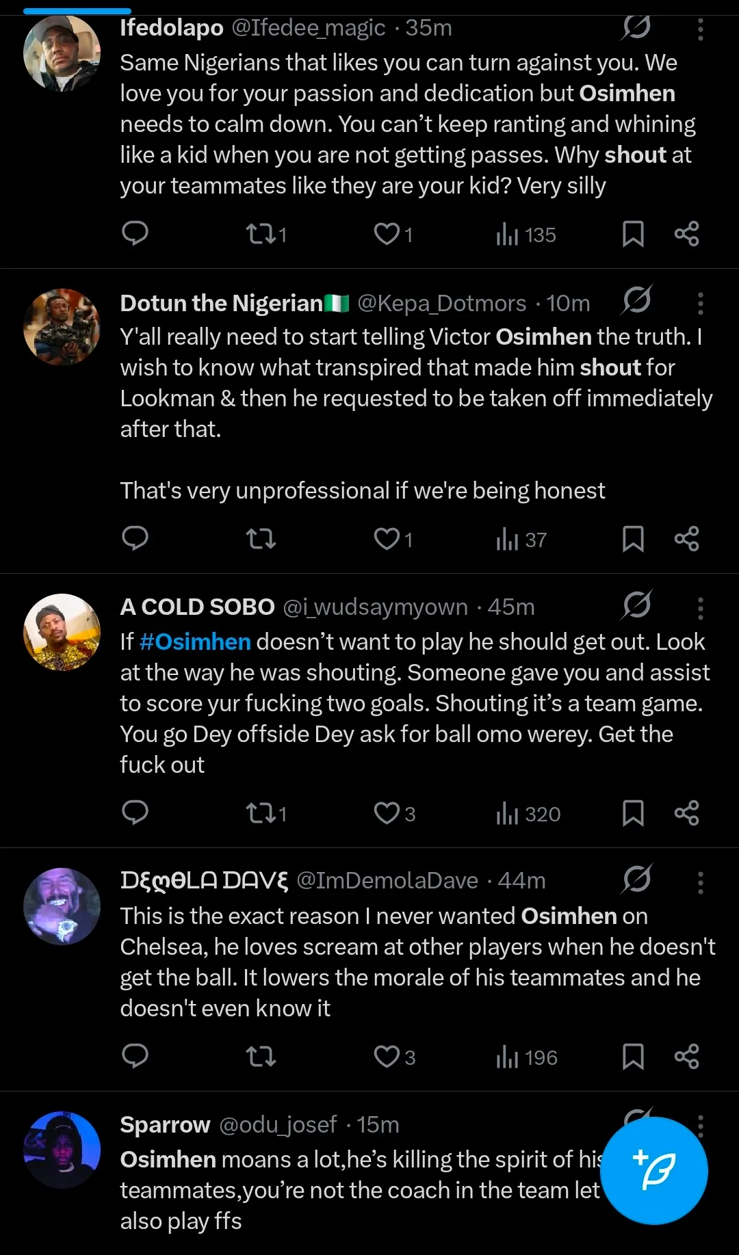Open the #Osimhen hashtag link

196,642
